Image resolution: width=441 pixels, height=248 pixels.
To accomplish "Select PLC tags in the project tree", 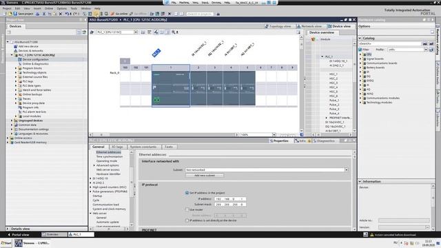I will tap(28, 81).
